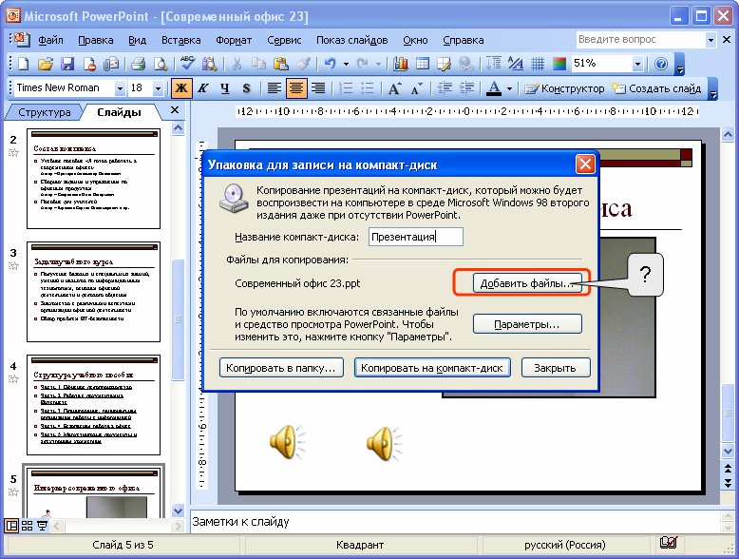Screen dimensions: 739x559
Task: Toggle text Shadow (S)
Action: coord(246,88)
